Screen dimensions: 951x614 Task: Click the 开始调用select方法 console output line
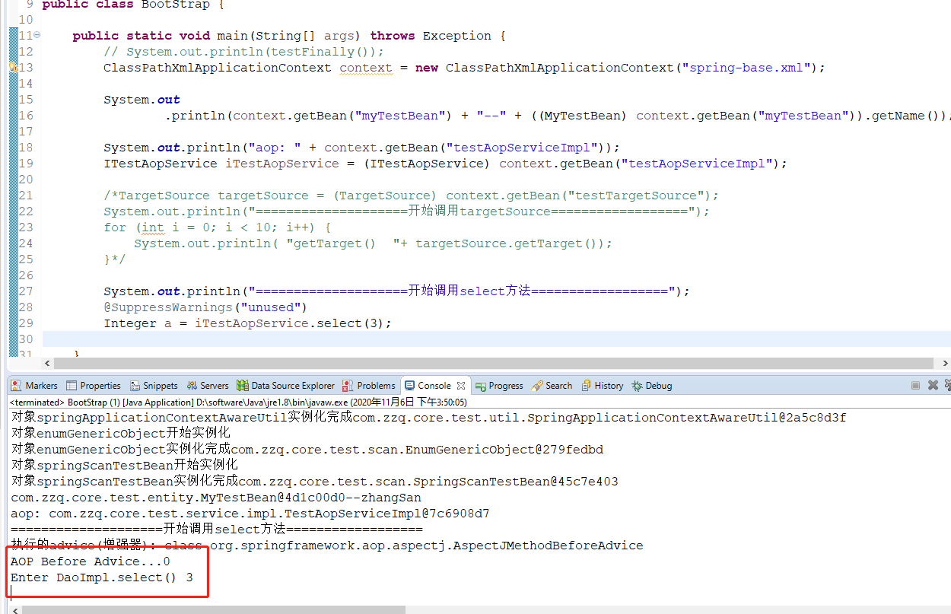click(x=216, y=530)
